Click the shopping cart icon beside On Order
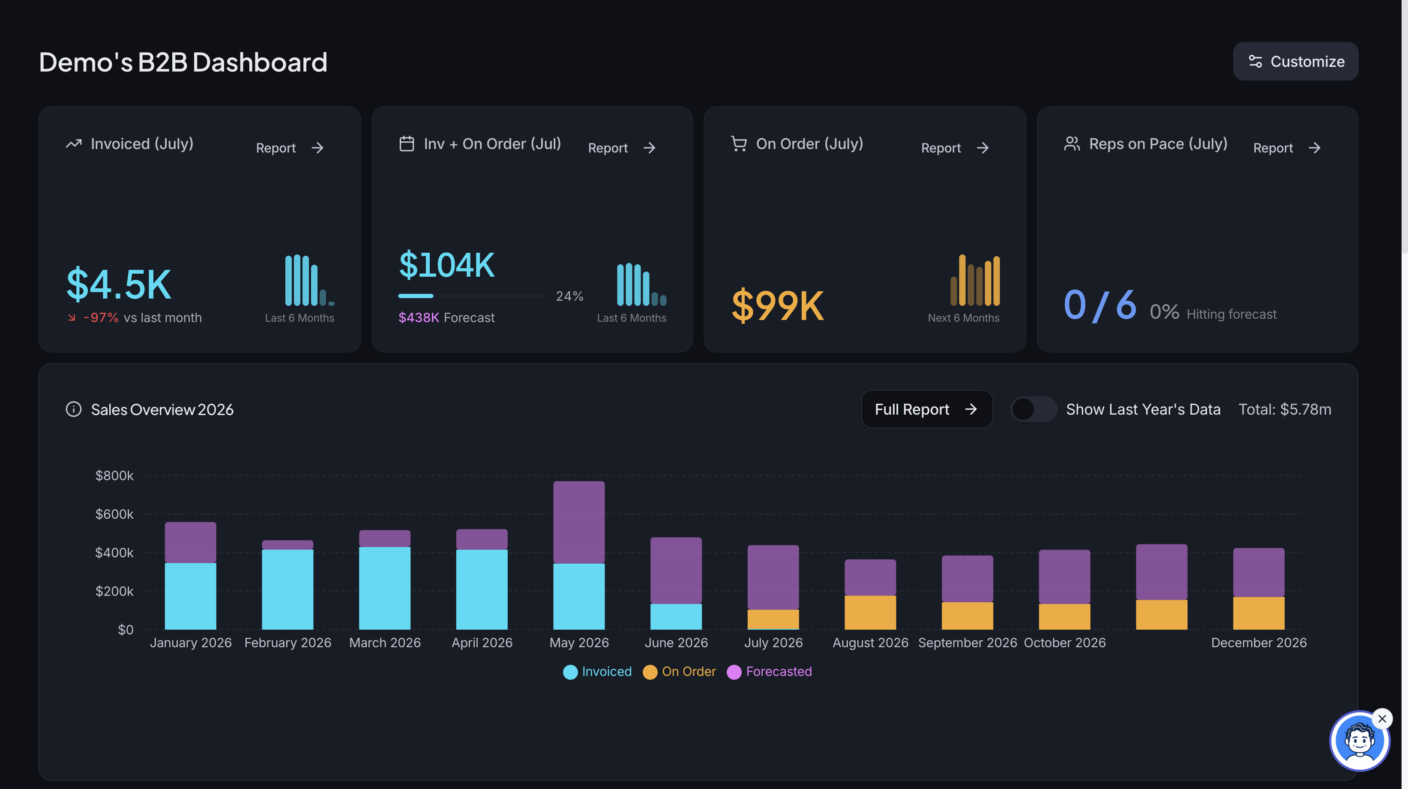This screenshot has height=789, width=1408. point(739,143)
